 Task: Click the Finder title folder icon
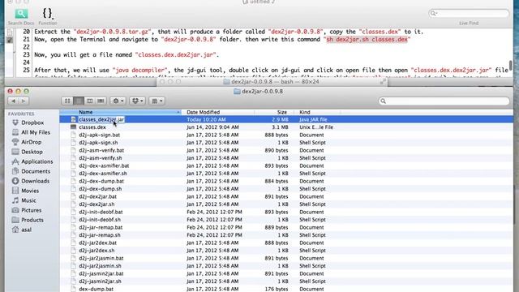click(x=237, y=92)
